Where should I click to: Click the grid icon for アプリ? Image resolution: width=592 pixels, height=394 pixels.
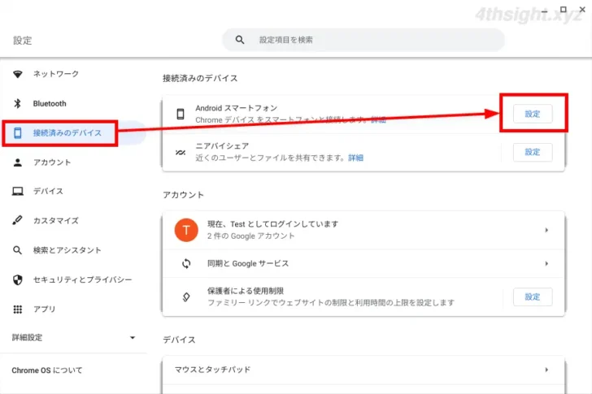(x=17, y=310)
